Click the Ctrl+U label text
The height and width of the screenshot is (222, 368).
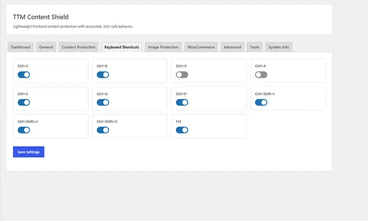pos(102,94)
